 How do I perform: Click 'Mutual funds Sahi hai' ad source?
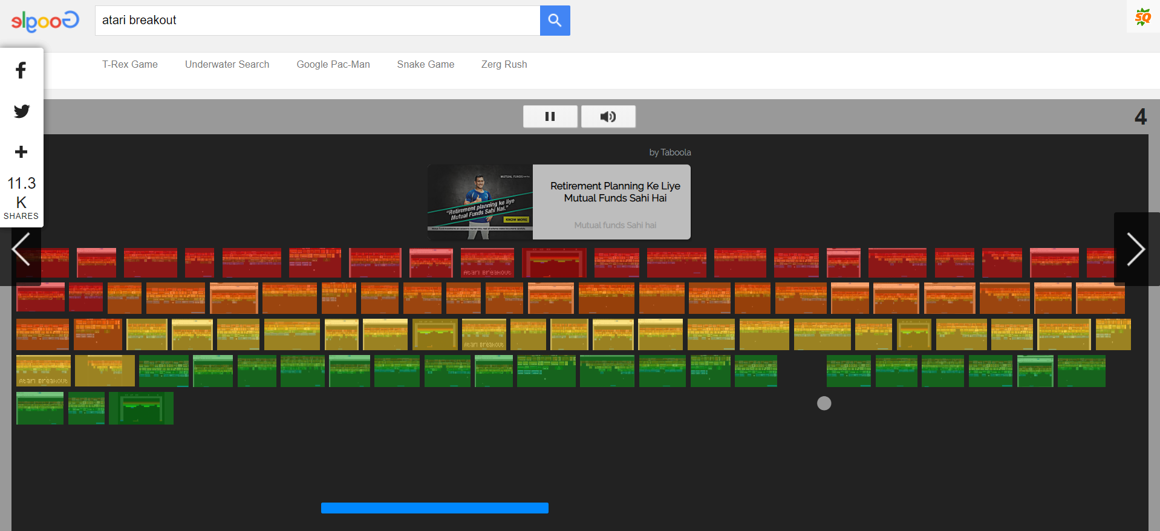point(615,225)
